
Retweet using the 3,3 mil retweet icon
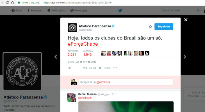pyautogui.click(x=85, y=68)
